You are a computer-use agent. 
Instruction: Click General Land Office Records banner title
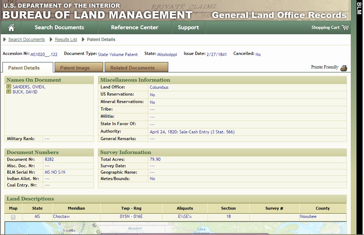279,15
